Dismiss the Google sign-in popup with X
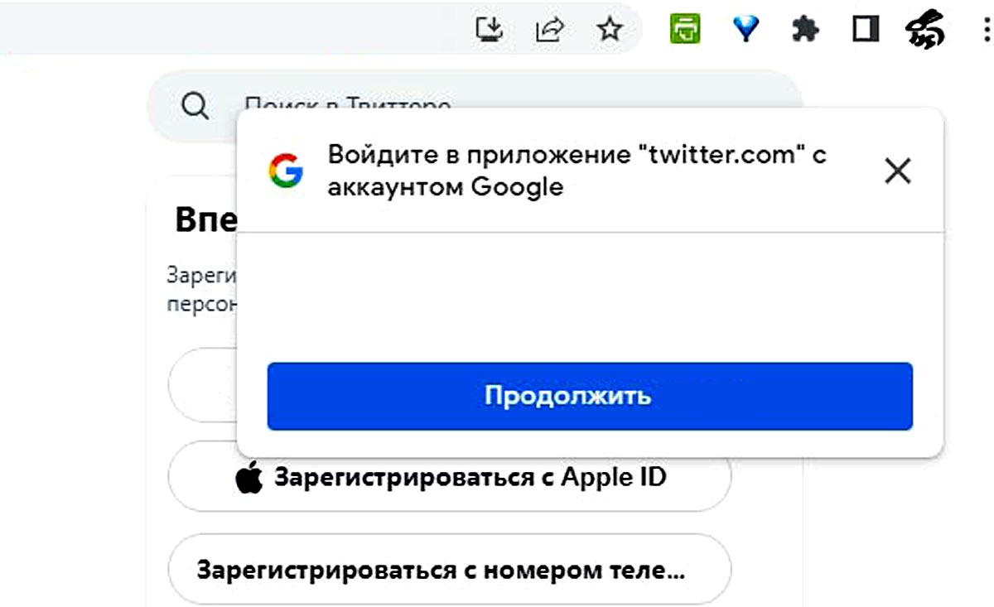Viewport: 994px width, 607px height. pyautogui.click(x=898, y=171)
